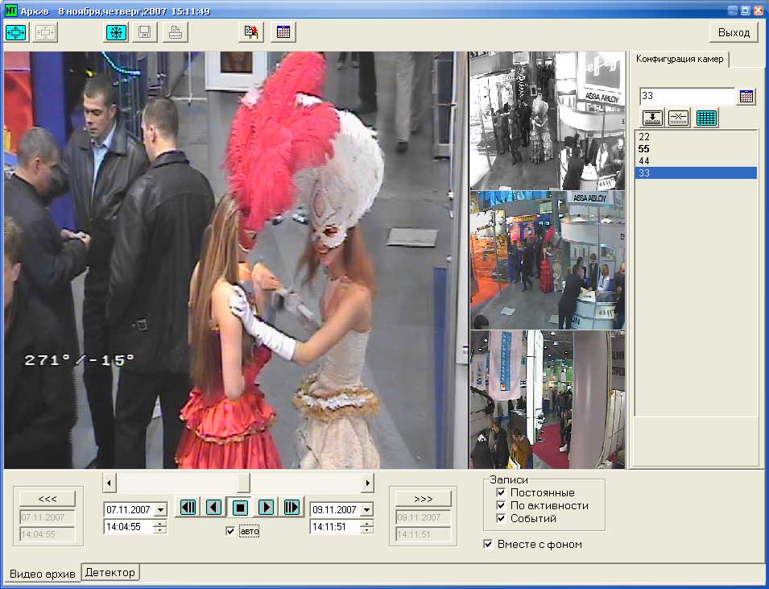This screenshot has width=769, height=589.
Task: Click the calendar icon in top toolbar
Action: [x=283, y=32]
